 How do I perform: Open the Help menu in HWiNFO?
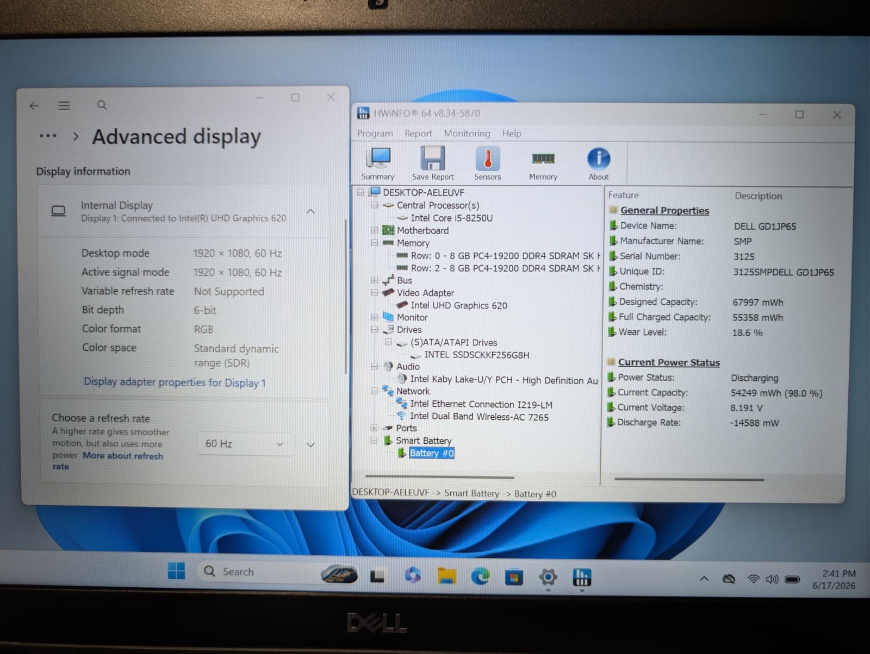(x=512, y=133)
